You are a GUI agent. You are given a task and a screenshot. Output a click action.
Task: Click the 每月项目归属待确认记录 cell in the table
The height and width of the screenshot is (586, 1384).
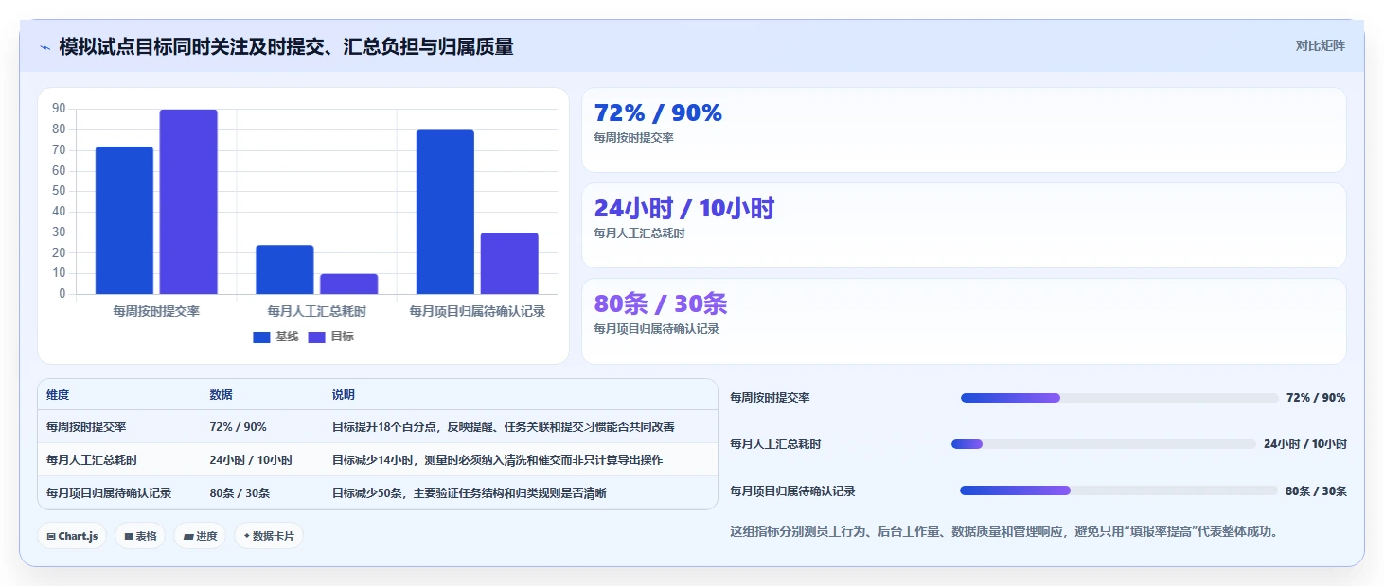coord(109,493)
